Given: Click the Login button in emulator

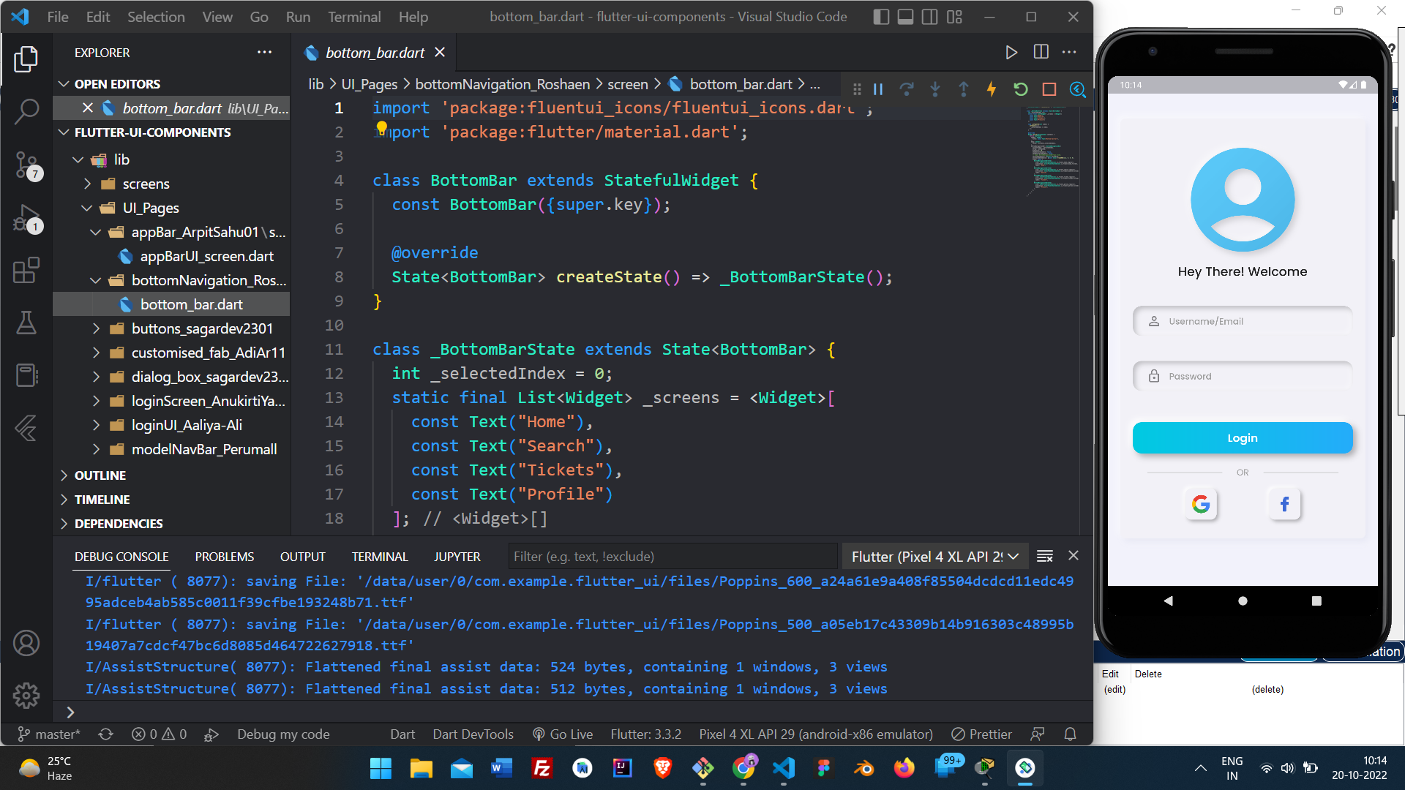Looking at the screenshot, I should tap(1243, 438).
